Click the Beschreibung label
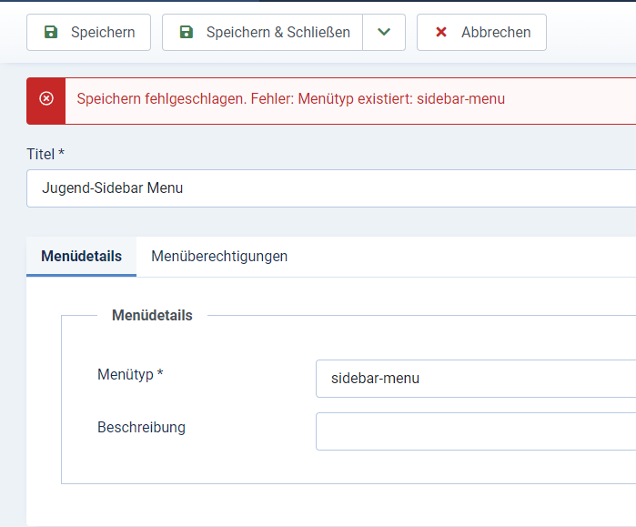This screenshot has width=636, height=527. (141, 427)
